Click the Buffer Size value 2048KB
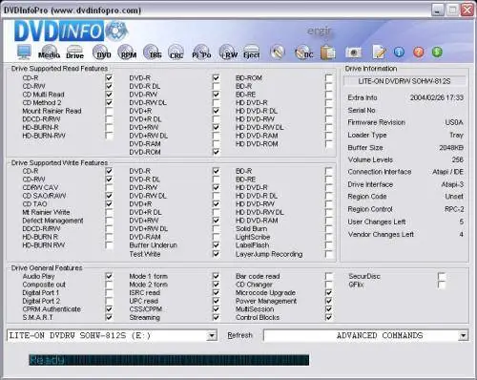 tap(451, 148)
